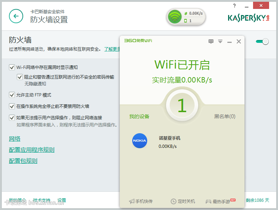Viewport: 278px width, 210px height.
Task: Open 手机快传 phone transfer
Action: (140, 201)
